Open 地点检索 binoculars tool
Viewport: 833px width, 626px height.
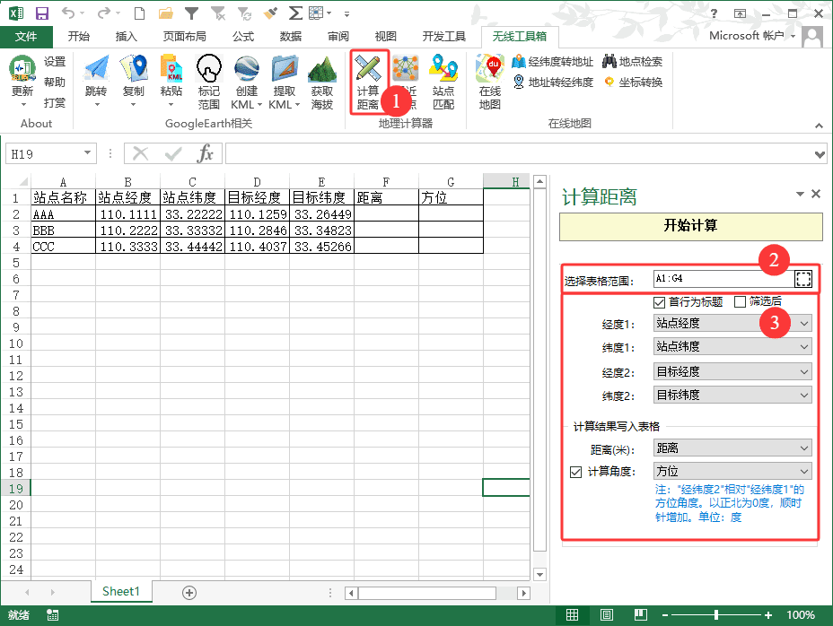tap(632, 62)
